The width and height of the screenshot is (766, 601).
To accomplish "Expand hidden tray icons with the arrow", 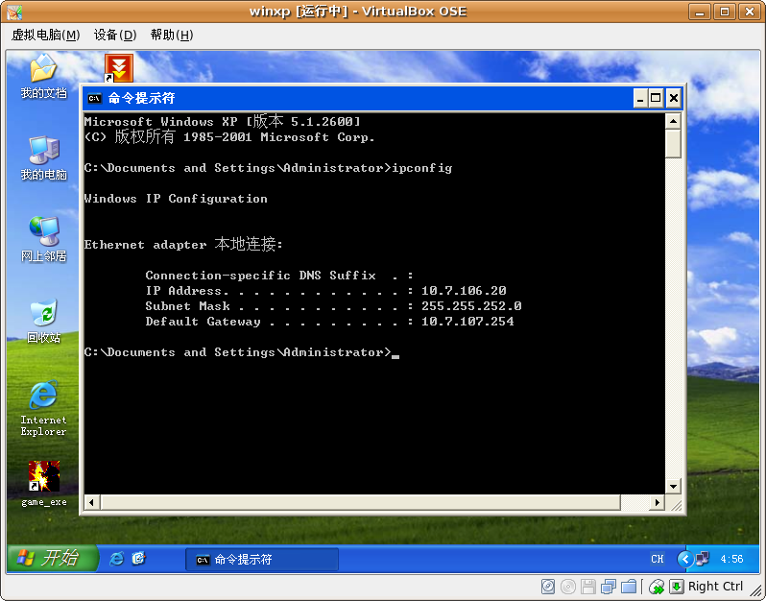I will 685,559.
